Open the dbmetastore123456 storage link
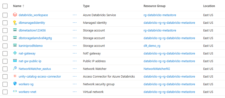The width and height of the screenshot is (225, 98). click(32, 30)
